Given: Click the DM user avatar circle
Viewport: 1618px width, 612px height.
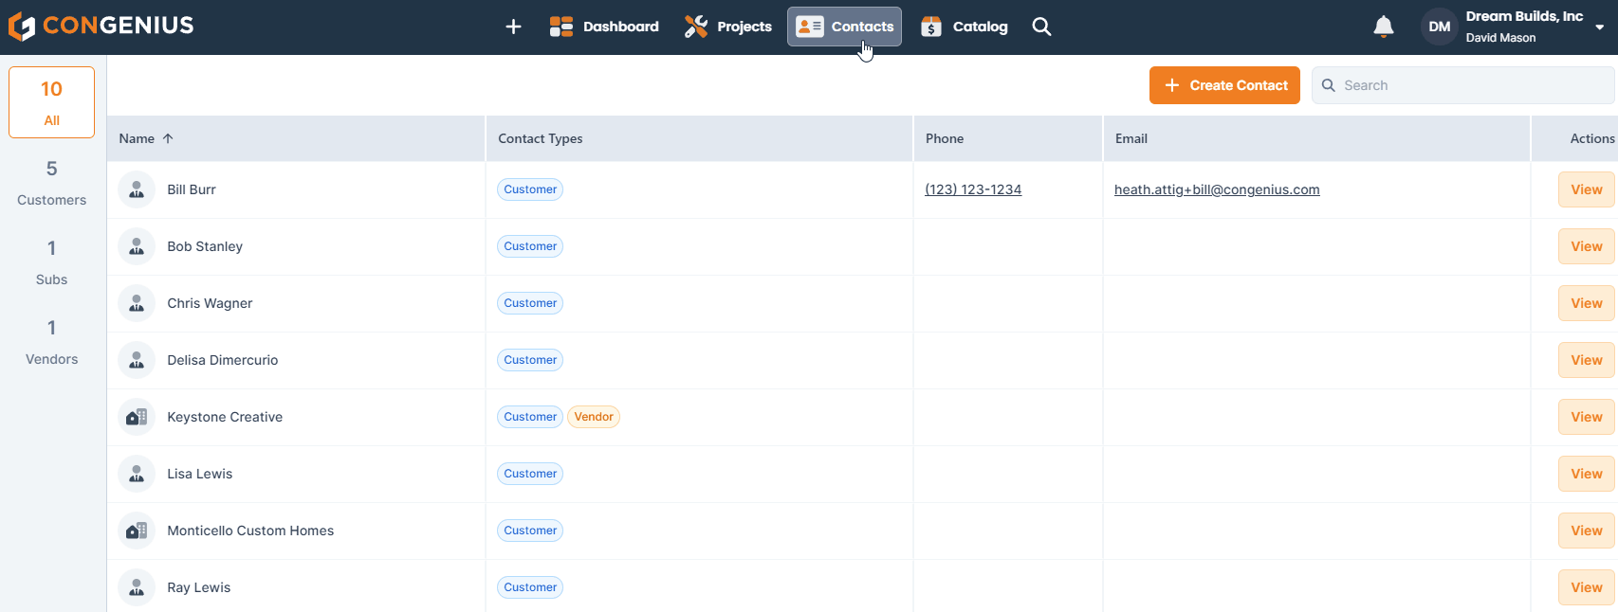Looking at the screenshot, I should [x=1439, y=27].
